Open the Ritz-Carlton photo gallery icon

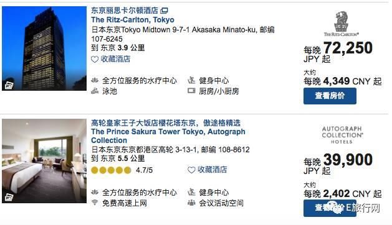9,86
